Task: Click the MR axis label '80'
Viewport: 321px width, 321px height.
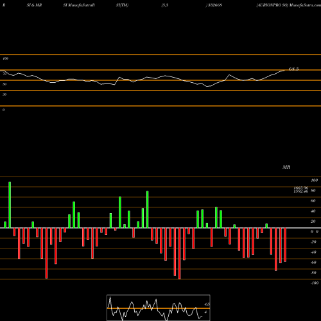Action: point(313,191)
